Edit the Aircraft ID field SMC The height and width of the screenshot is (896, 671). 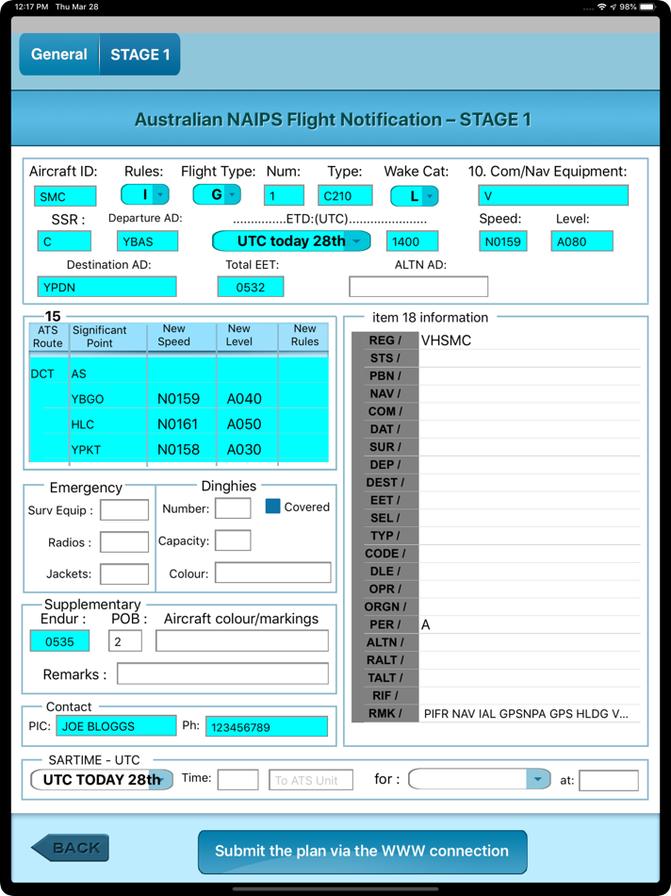pyautogui.click(x=64, y=196)
